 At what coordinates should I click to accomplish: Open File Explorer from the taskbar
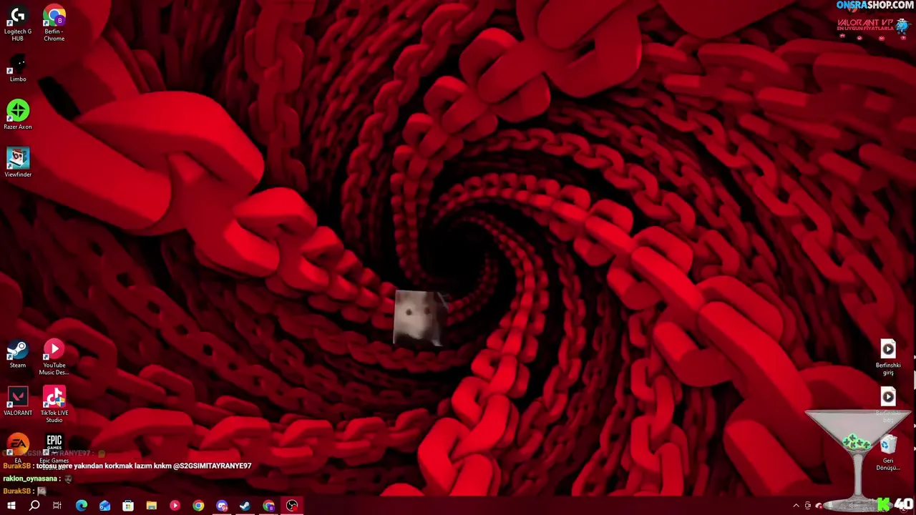click(x=151, y=506)
